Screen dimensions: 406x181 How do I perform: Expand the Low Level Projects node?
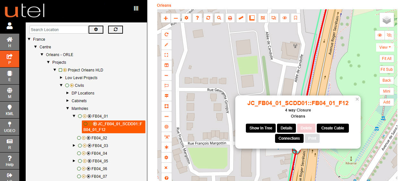tap(61, 78)
